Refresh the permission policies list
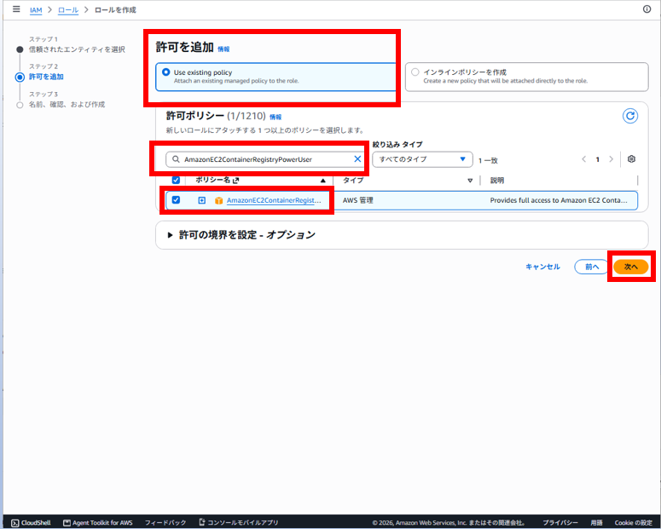Image resolution: width=661 pixels, height=529 pixels. [x=629, y=116]
